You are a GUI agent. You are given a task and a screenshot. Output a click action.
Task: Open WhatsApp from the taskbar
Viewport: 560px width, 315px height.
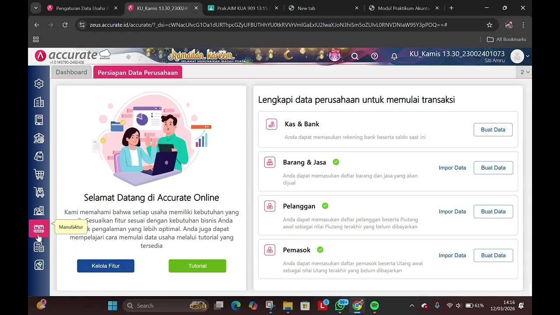340,306
